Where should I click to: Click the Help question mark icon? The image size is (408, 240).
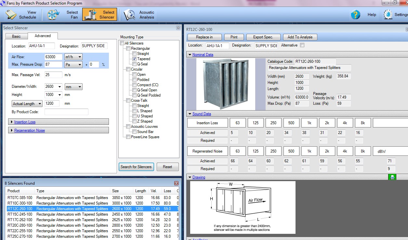[x=356, y=15]
